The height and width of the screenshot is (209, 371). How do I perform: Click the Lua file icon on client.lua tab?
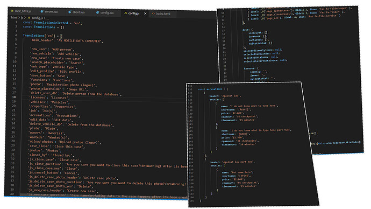tap(70, 12)
